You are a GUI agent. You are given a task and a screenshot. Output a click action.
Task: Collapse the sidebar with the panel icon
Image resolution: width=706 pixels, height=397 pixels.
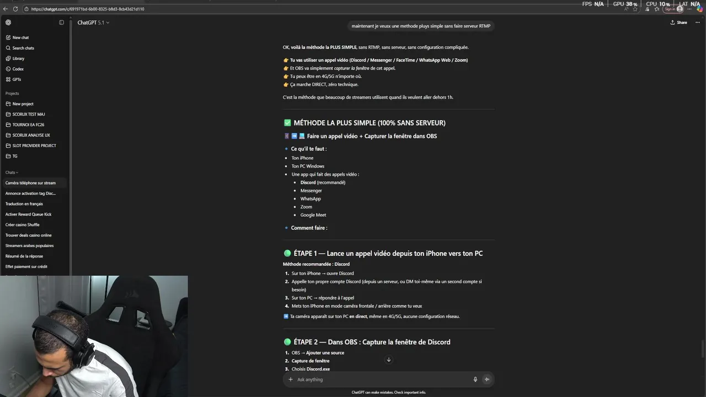tap(61, 23)
